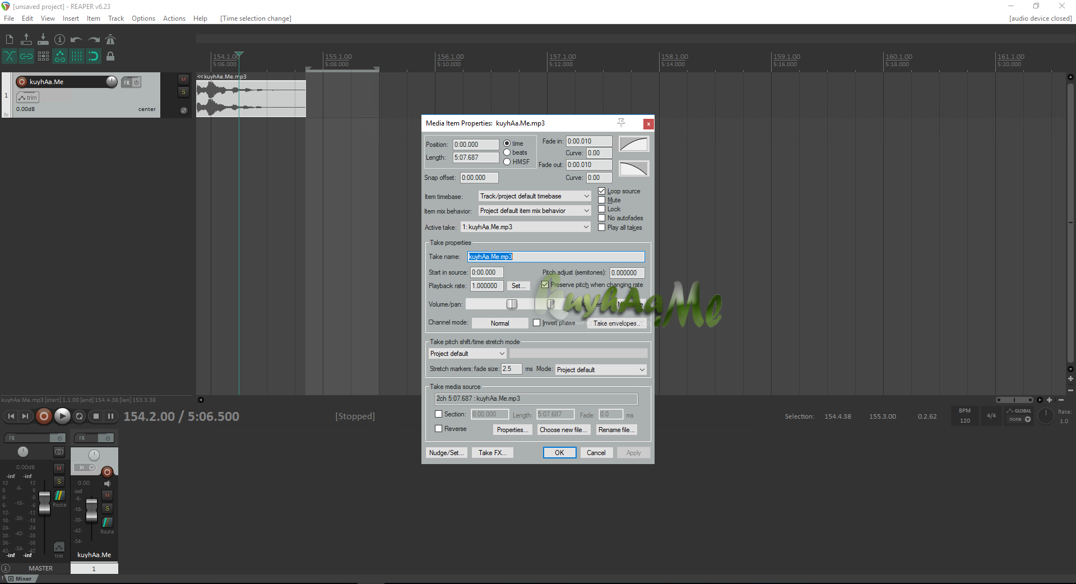Check the Section checkbox
1076x584 pixels.
click(x=439, y=414)
